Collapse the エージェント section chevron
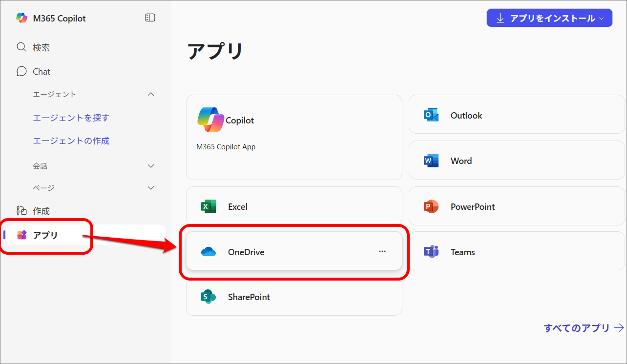This screenshot has width=627, height=364. coord(151,94)
